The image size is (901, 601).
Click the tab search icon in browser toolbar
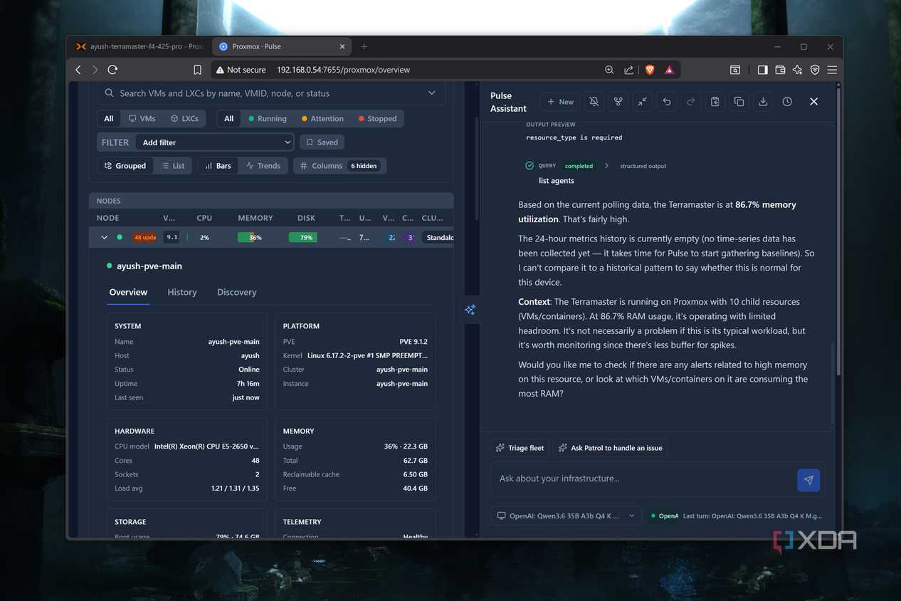(735, 70)
